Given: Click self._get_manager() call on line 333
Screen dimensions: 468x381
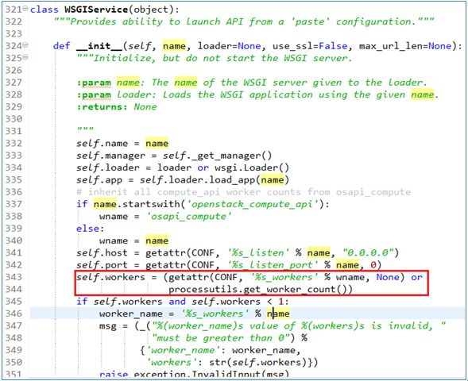Looking at the screenshot, I should click(x=217, y=156).
